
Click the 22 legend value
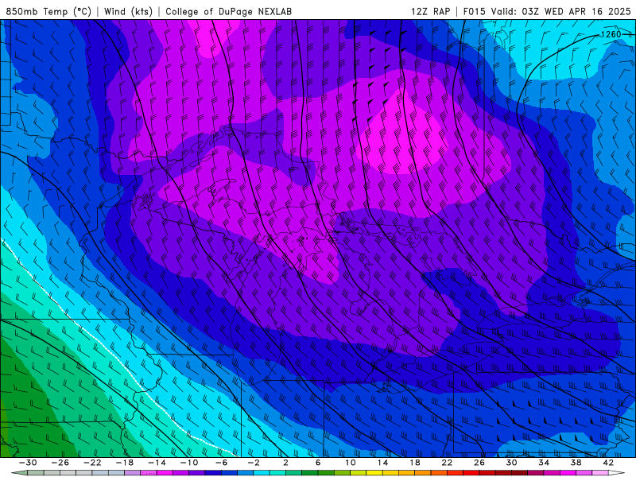point(447,463)
